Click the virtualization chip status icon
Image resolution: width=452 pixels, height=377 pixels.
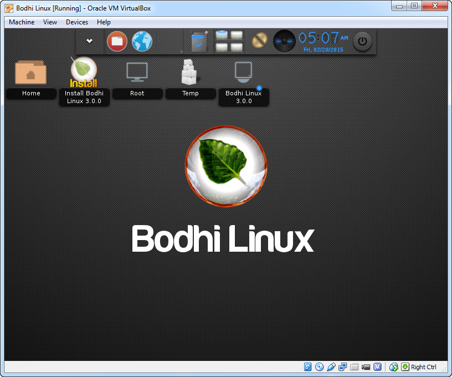pos(377,366)
